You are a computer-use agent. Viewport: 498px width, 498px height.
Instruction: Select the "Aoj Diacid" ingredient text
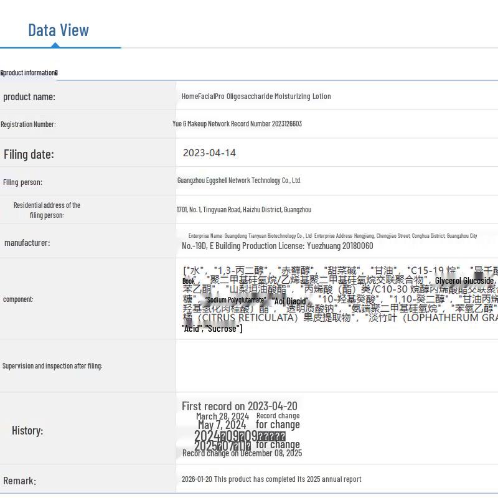point(290,301)
